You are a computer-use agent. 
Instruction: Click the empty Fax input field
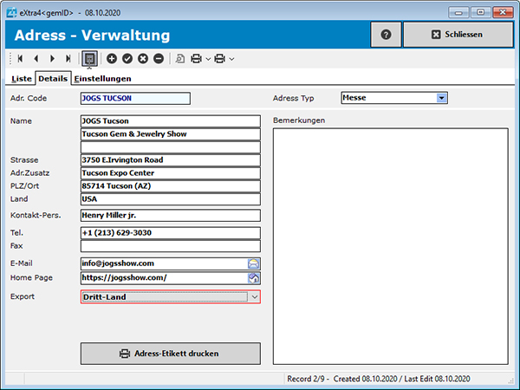click(170, 246)
